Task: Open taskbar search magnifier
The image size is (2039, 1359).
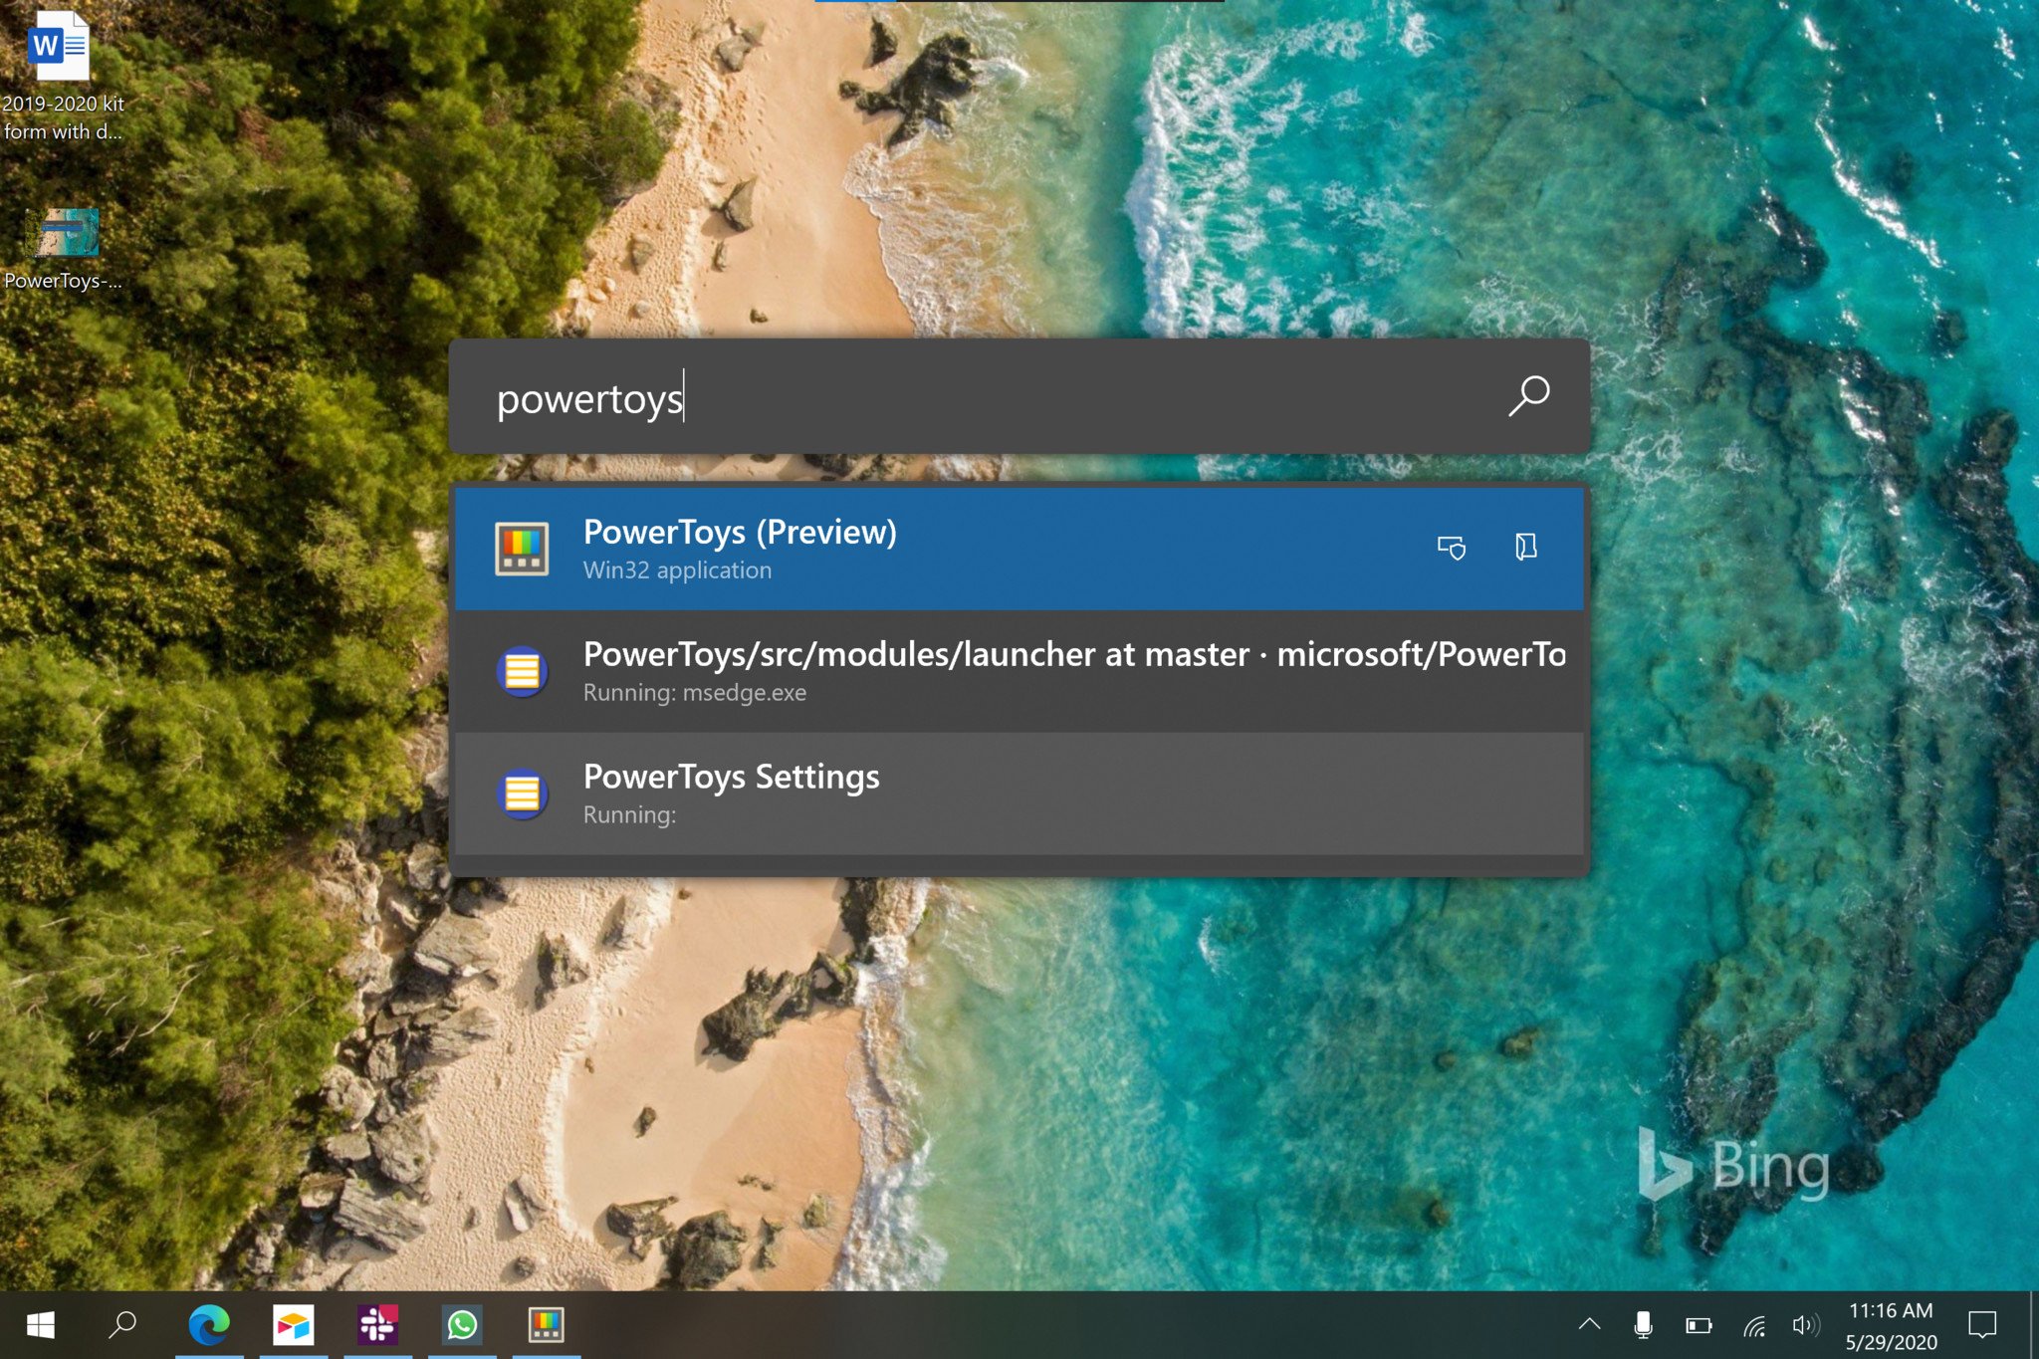Action: click(122, 1325)
